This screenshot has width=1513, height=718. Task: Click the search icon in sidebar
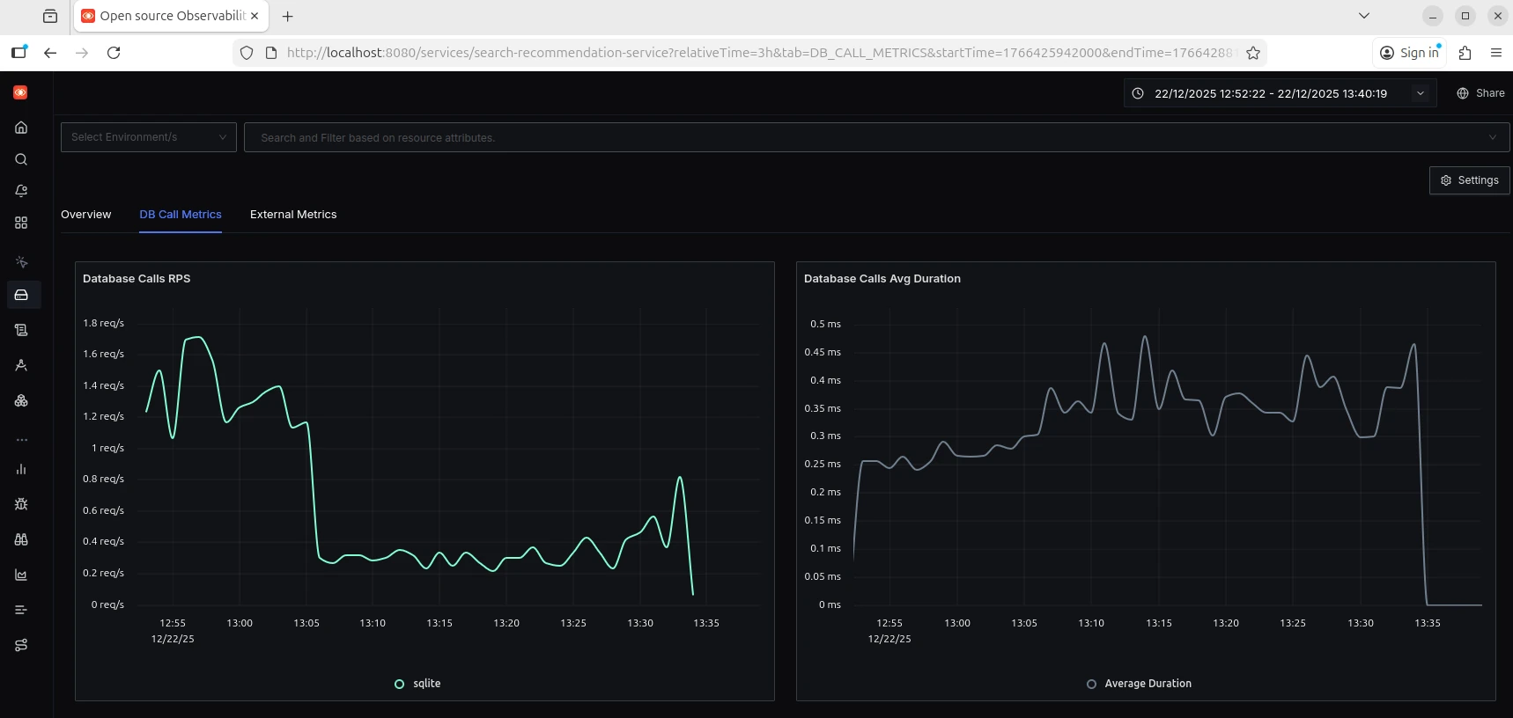point(21,159)
